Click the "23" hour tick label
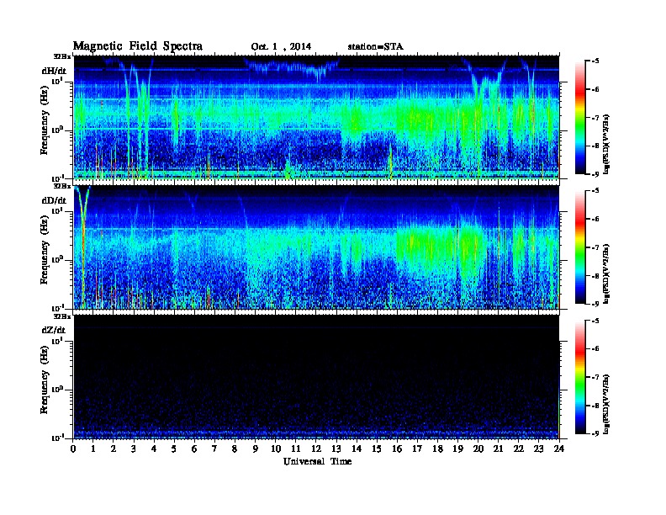This screenshot has height=515, width=666. pos(538,449)
